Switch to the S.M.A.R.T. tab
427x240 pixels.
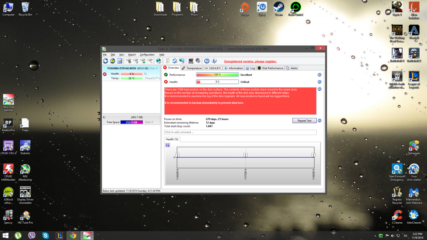213,68
